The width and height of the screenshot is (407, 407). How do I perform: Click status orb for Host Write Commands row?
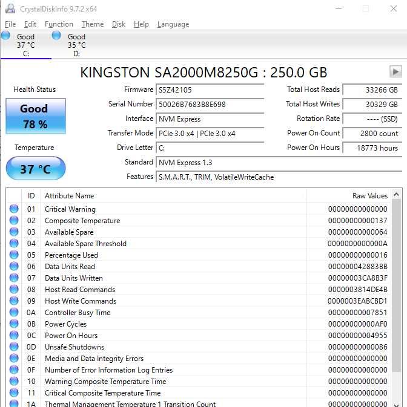[14, 301]
